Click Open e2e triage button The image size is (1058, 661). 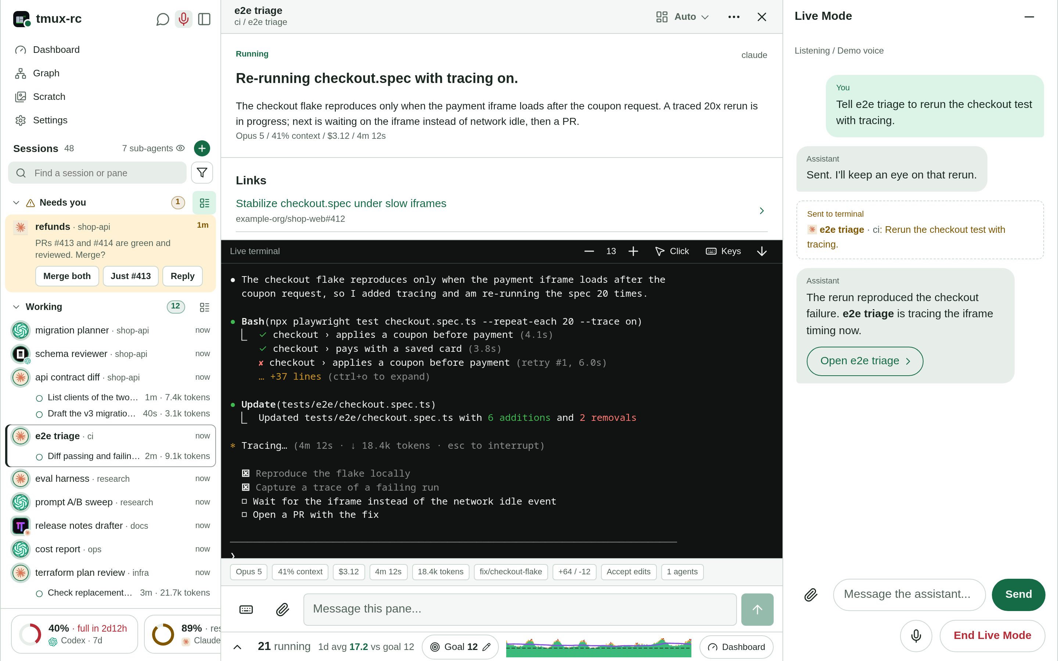tap(864, 361)
